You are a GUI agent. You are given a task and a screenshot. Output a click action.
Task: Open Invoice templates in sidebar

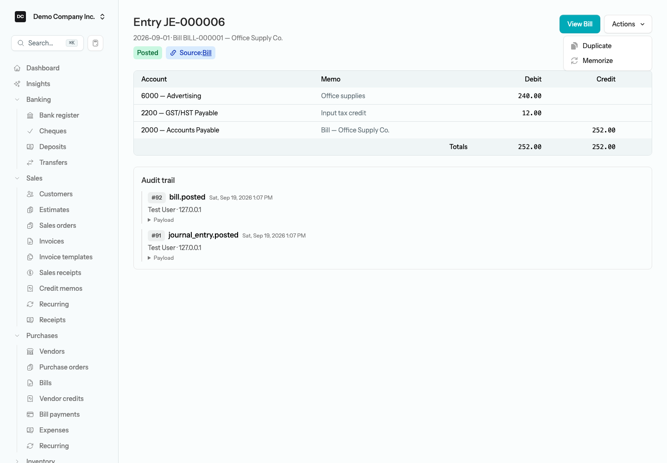click(66, 257)
